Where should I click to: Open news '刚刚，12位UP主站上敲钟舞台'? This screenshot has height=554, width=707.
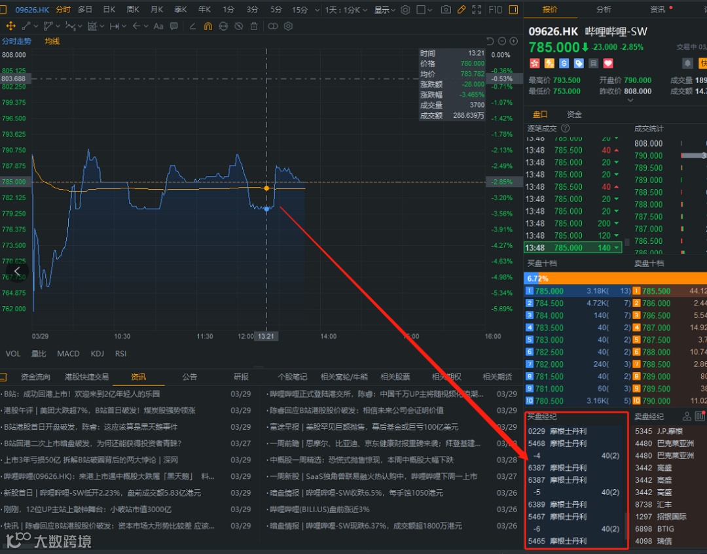87,510
